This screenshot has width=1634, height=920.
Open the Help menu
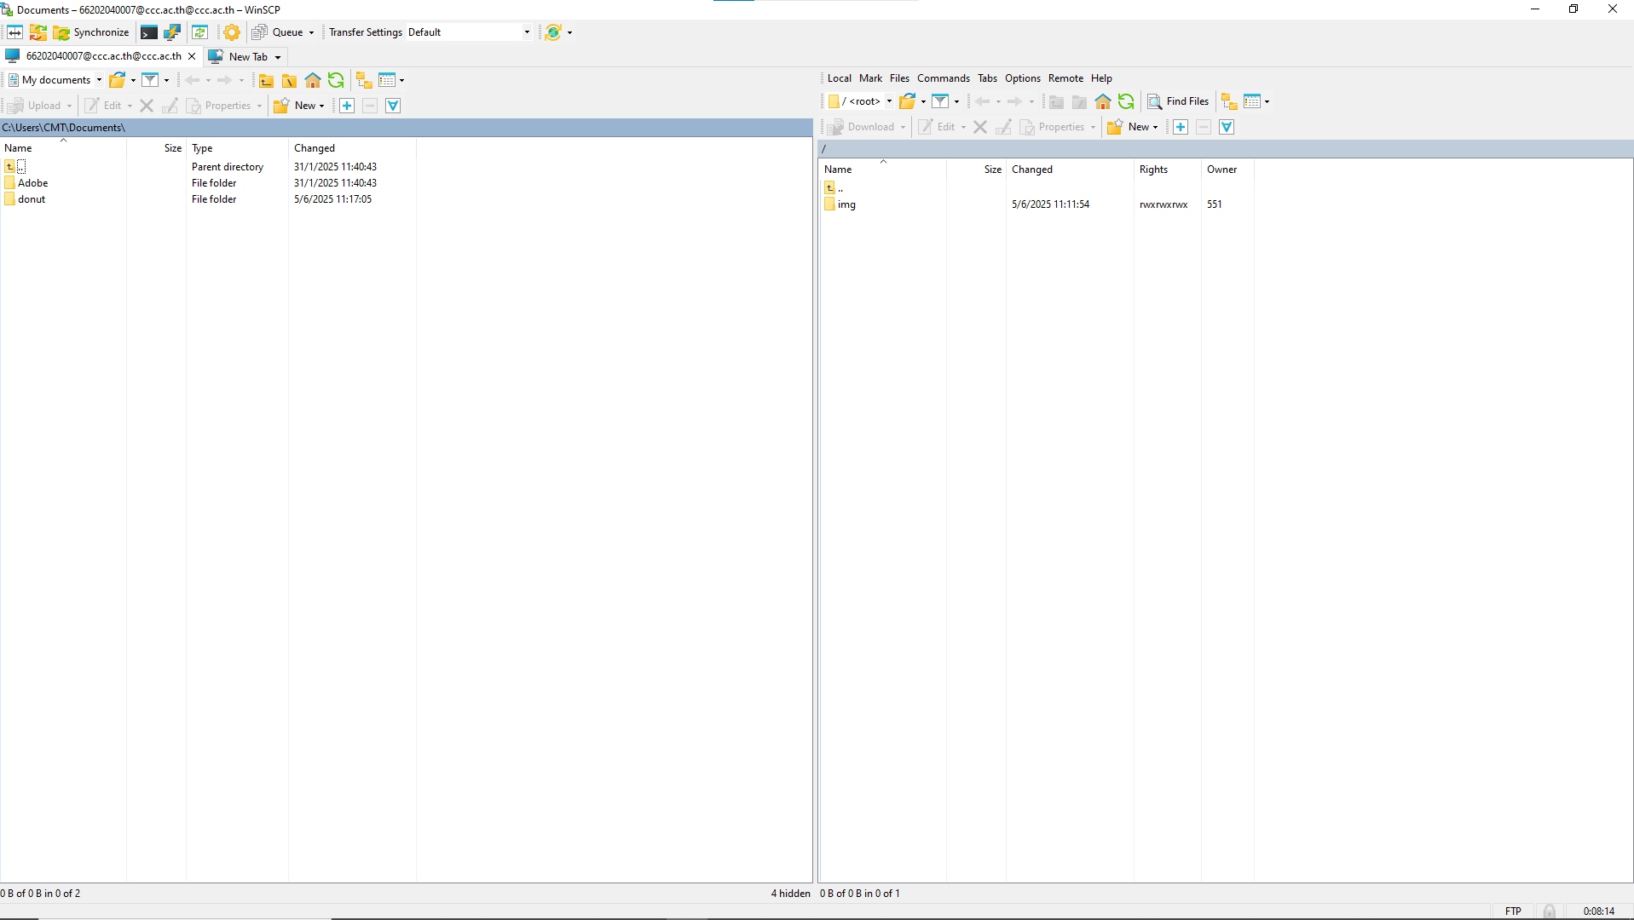pos(1101,78)
